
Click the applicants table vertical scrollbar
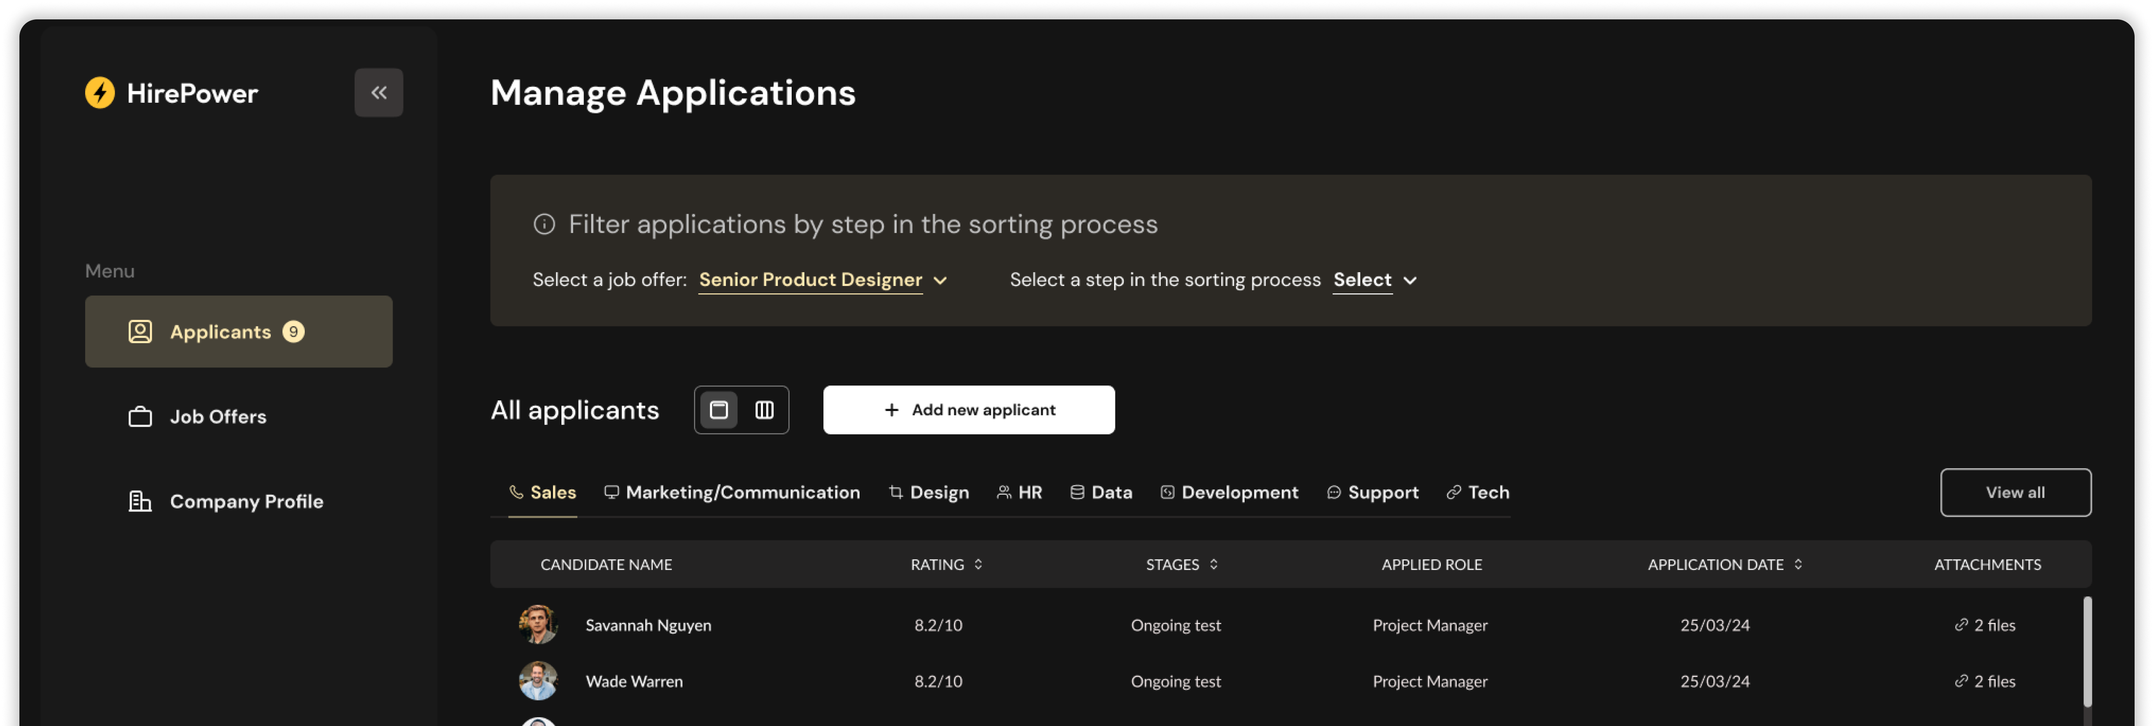2087,652
